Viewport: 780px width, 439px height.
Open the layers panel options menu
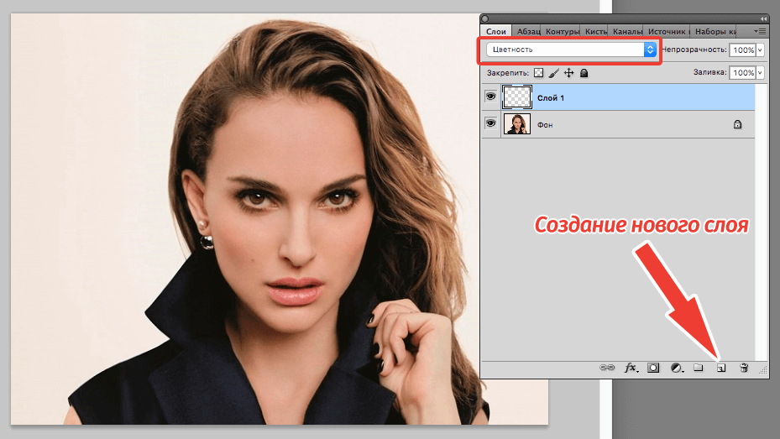(759, 31)
